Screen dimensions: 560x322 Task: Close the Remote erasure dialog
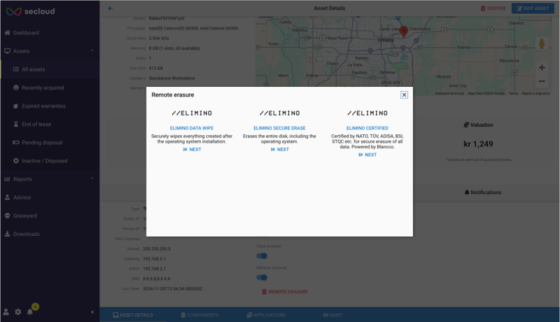pos(404,94)
